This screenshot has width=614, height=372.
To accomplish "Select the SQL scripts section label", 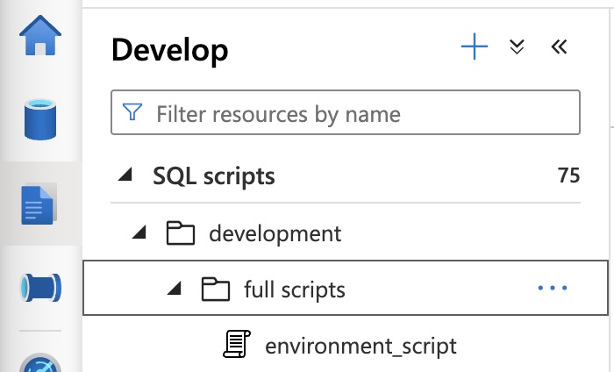I will (214, 176).
